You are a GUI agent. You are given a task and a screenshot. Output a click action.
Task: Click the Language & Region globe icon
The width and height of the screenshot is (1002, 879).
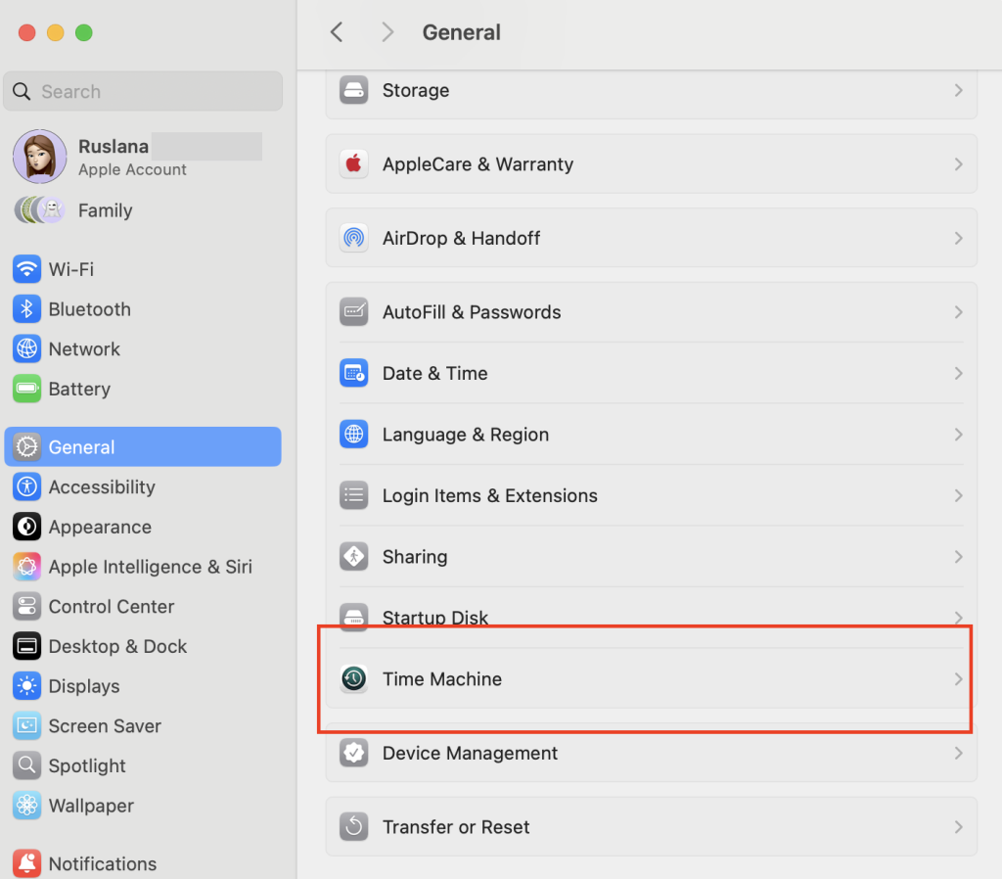tap(353, 435)
